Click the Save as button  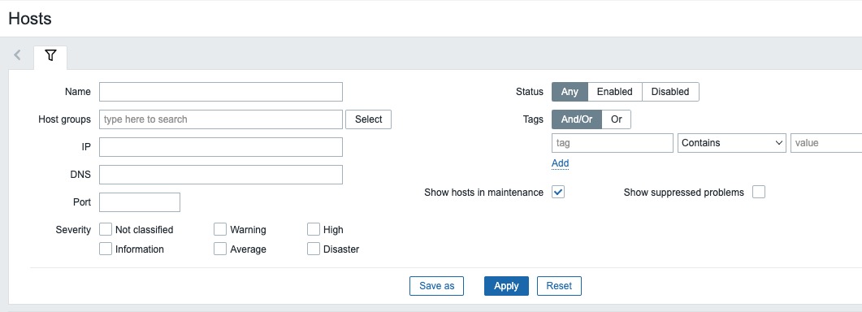tap(436, 285)
